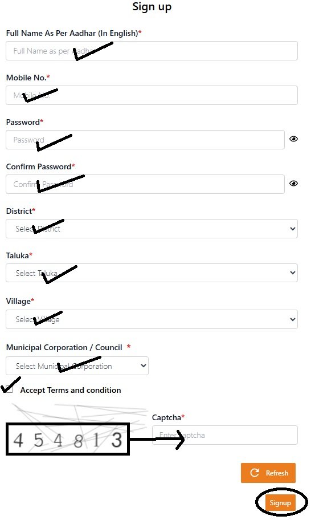Show the Password field with its eye icon

(293, 139)
